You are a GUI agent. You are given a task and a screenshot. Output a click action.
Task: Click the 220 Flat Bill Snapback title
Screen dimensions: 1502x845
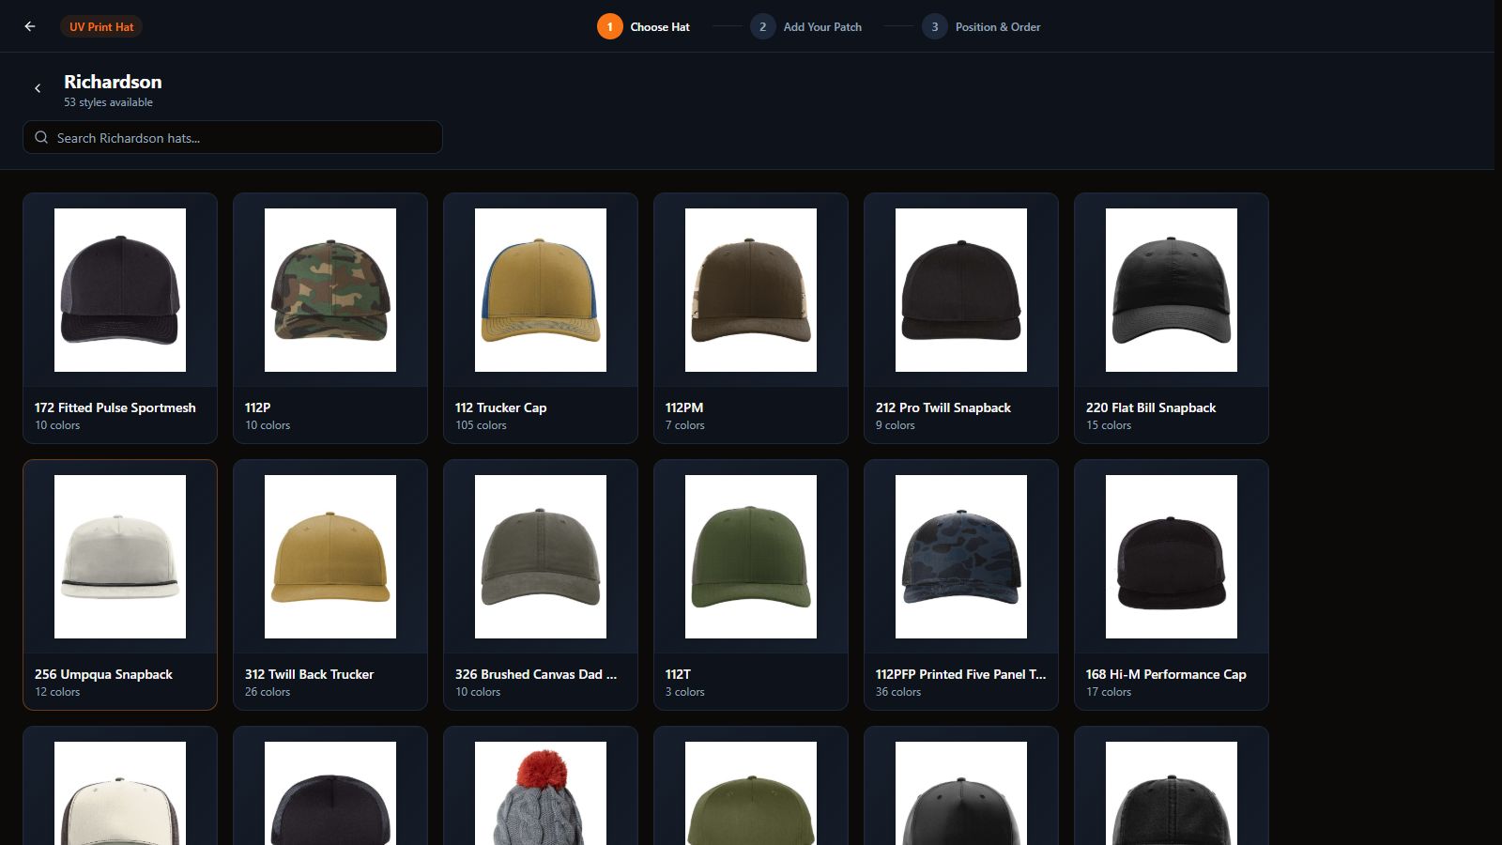1151,407
